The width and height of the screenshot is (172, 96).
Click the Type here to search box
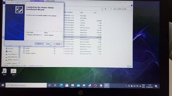[x=26, y=85]
